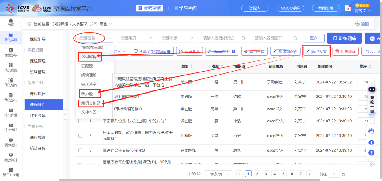
Task: Open 修改知识点 edit icon
Action: 276,51
